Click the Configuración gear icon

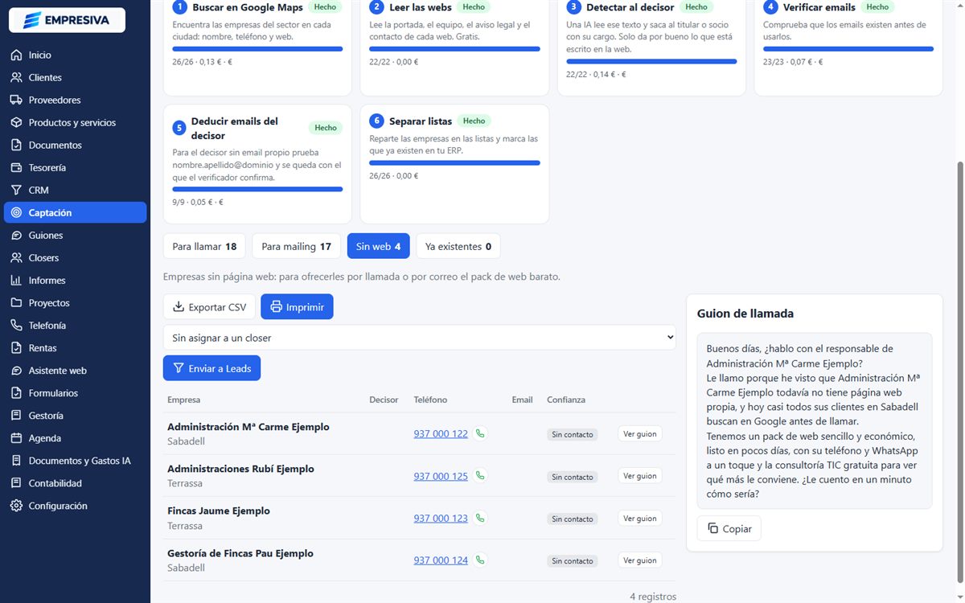coord(16,505)
